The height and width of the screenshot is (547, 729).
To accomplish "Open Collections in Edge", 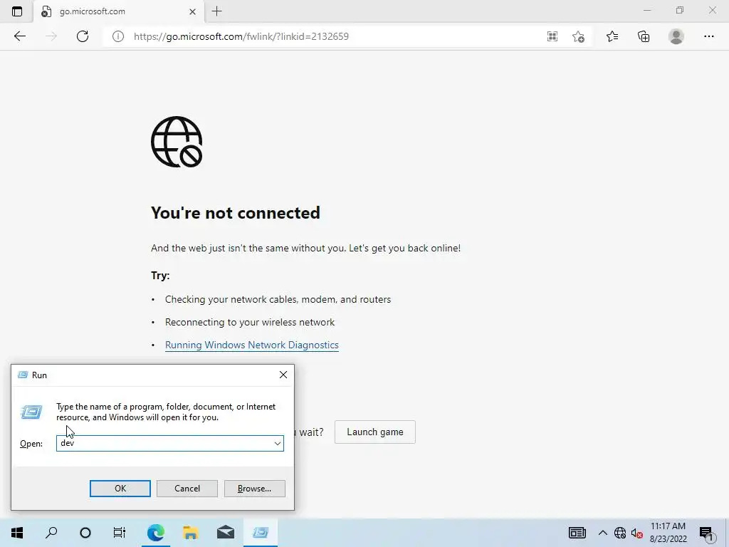I will pyautogui.click(x=644, y=36).
